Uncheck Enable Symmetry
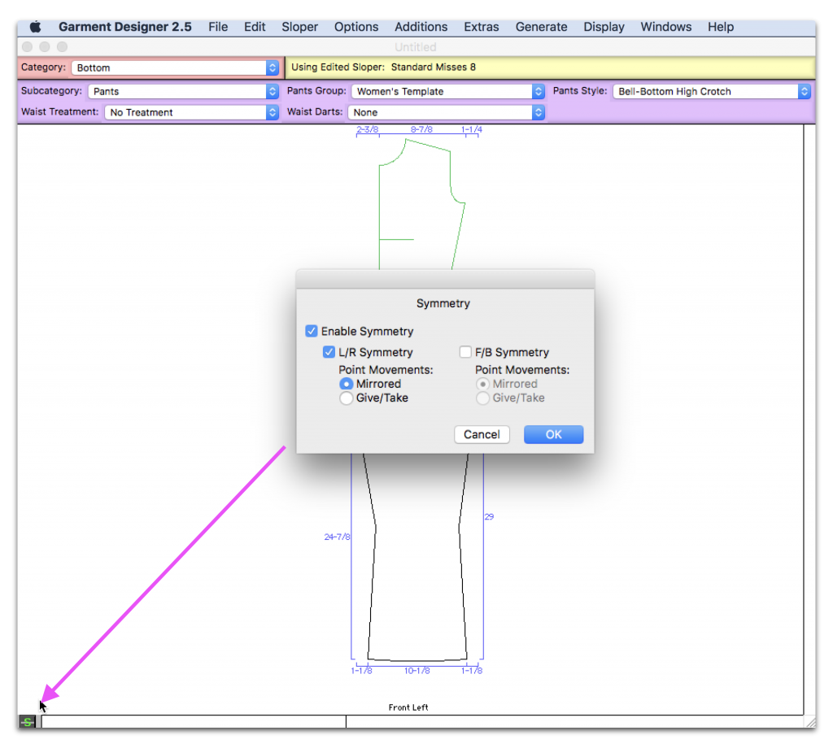Image resolution: width=833 pixels, height=748 pixels. tap(312, 331)
